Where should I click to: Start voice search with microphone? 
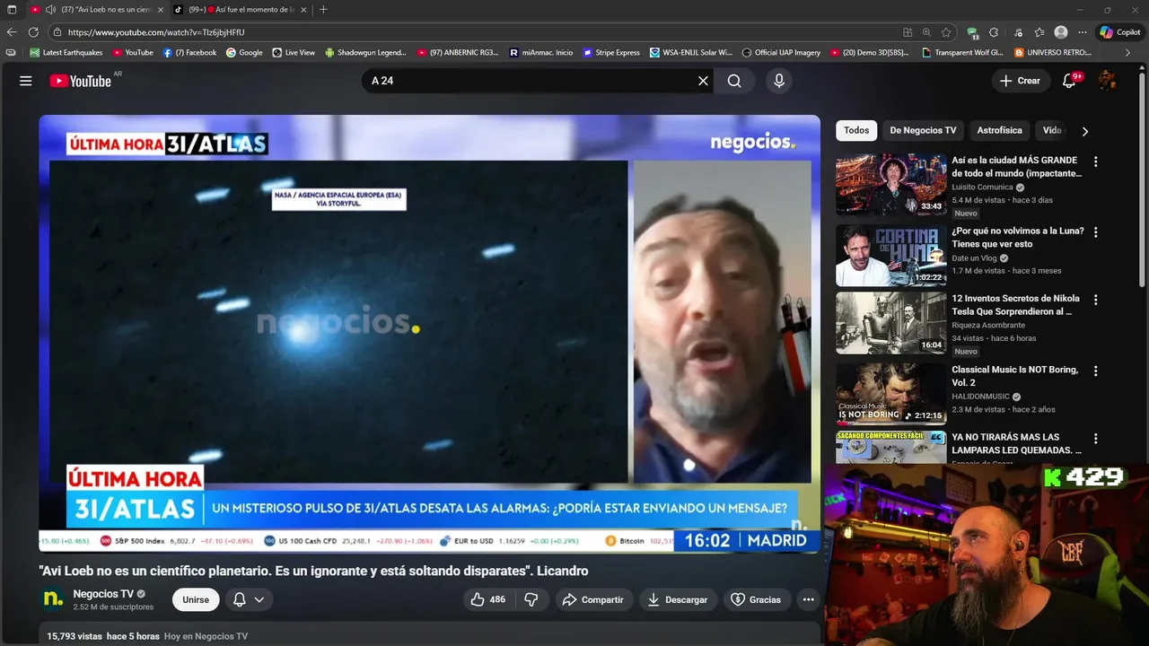pyautogui.click(x=779, y=81)
